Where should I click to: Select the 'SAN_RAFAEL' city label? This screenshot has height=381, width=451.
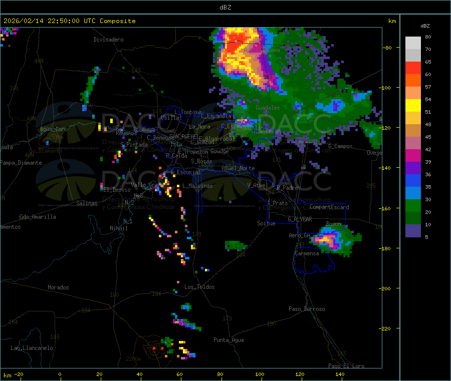183,136
